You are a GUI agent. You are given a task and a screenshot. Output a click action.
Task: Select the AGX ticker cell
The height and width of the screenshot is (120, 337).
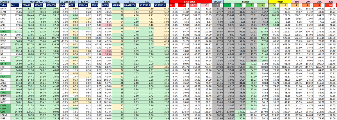[6, 44]
